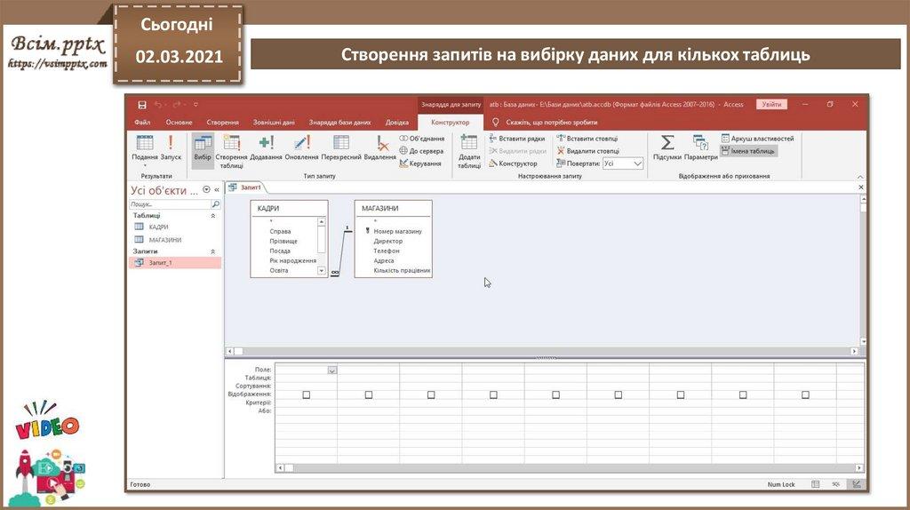Switch to the Зовнішні дані ribbon tab
This screenshot has width=910, height=510.
coord(274,122)
